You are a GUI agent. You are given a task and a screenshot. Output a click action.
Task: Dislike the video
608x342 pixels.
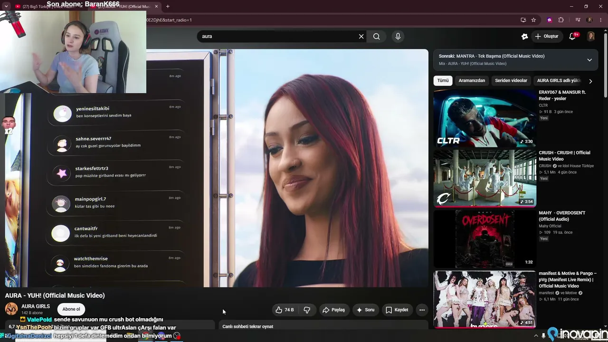click(307, 310)
